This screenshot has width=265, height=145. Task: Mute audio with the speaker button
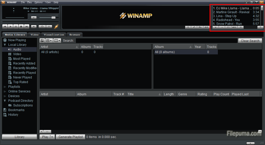[34, 18]
